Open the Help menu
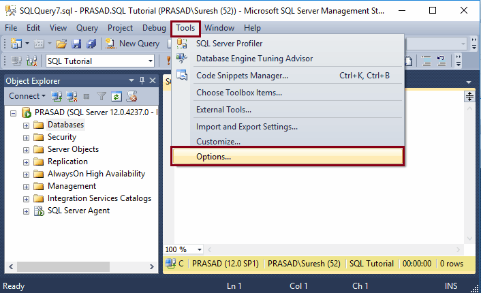 click(x=252, y=28)
